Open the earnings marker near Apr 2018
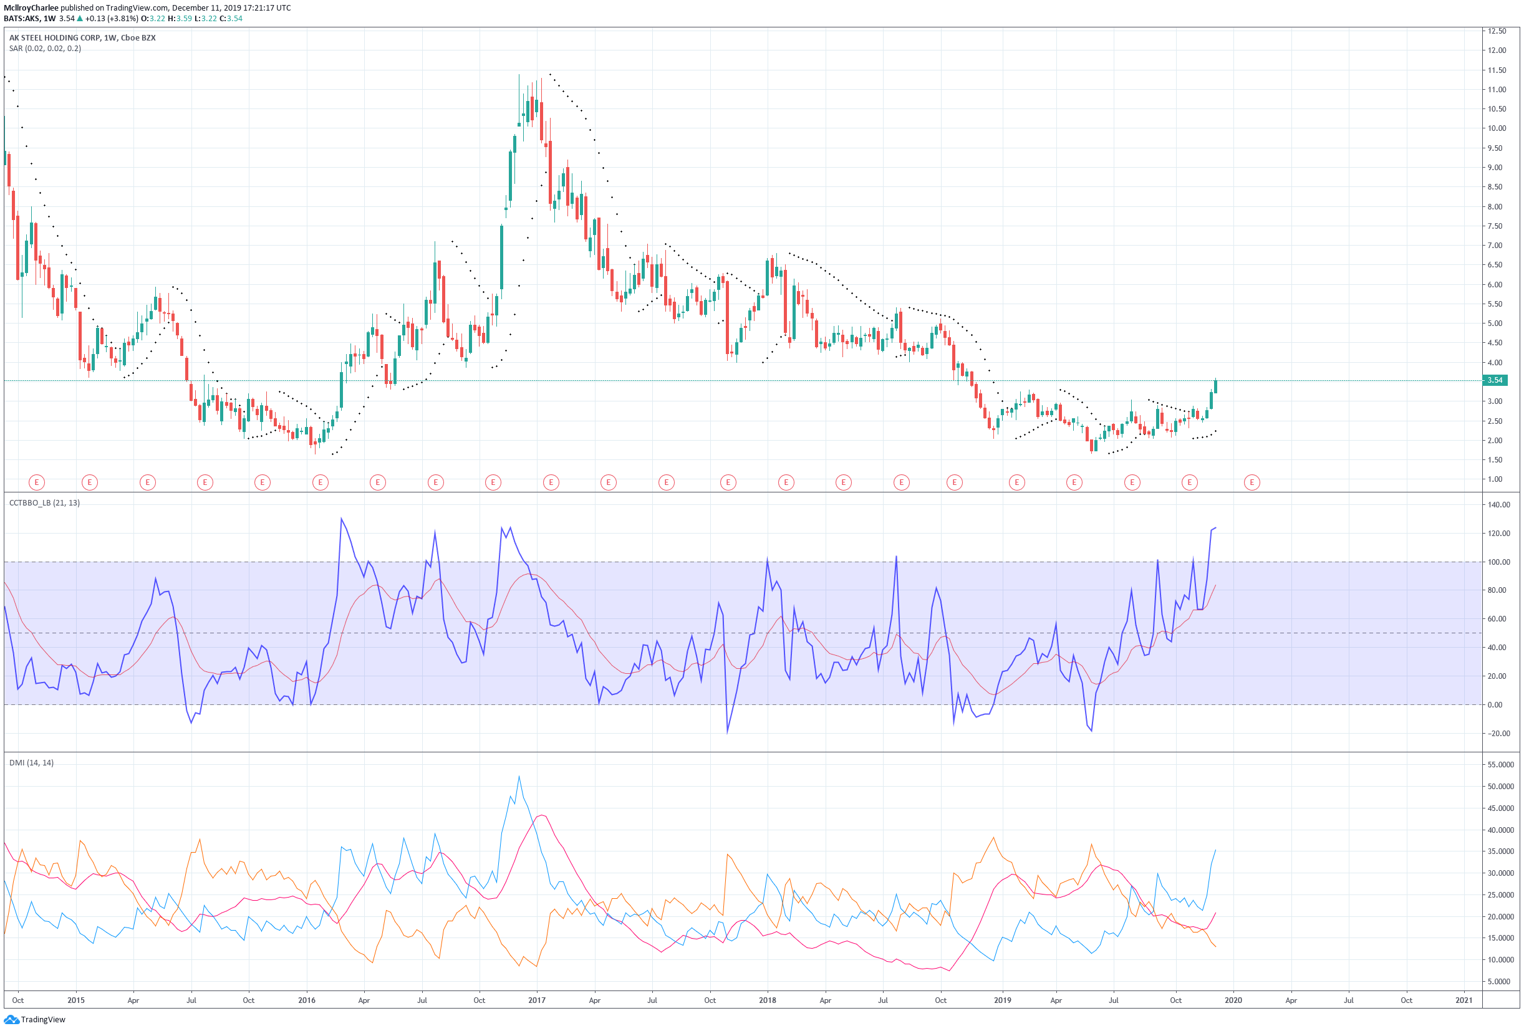 point(843,482)
